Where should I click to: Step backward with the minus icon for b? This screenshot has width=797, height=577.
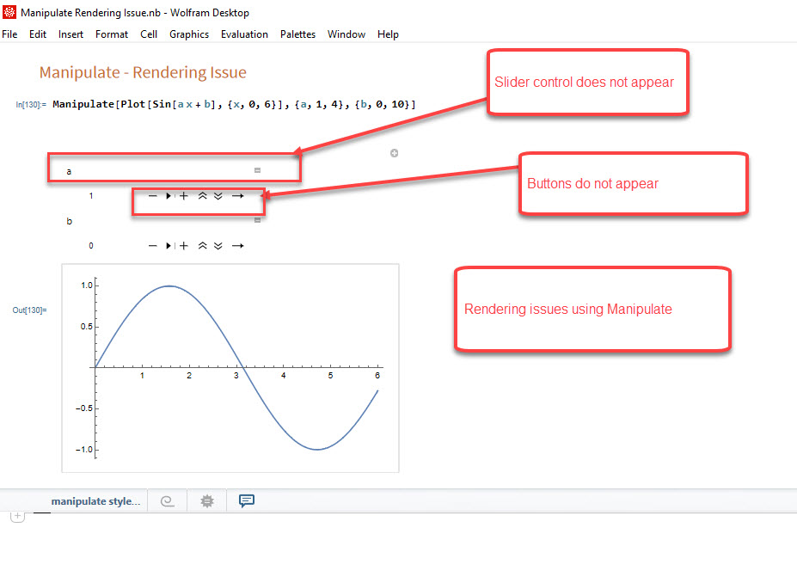click(x=152, y=246)
